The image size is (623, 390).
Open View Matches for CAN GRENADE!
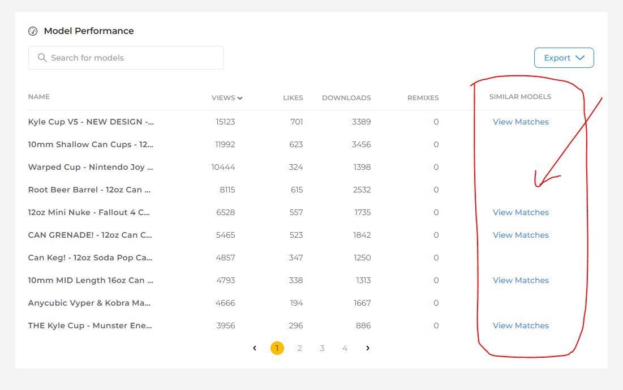click(x=521, y=234)
